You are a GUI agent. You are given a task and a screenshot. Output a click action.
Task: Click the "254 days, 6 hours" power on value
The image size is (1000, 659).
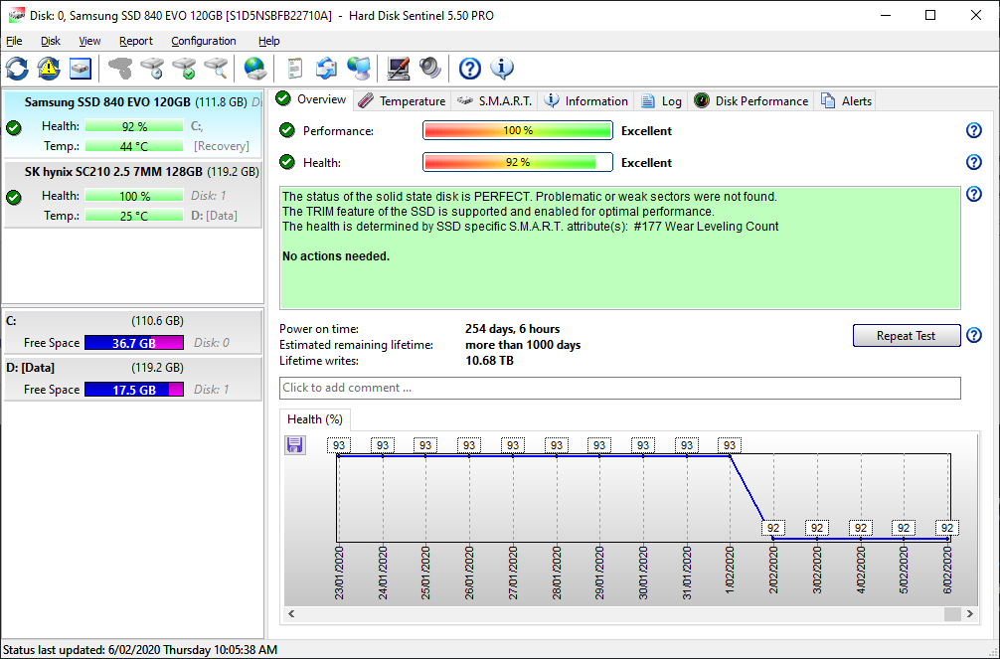click(512, 329)
